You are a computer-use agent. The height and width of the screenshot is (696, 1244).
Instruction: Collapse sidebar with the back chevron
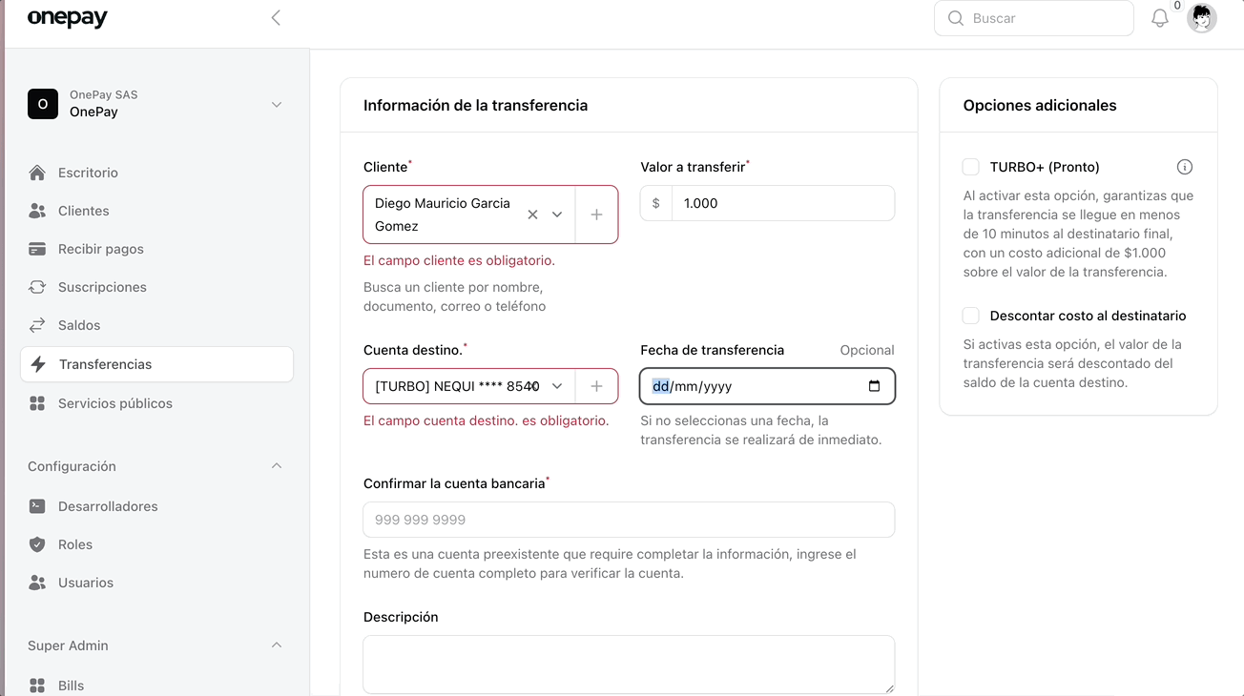[276, 18]
